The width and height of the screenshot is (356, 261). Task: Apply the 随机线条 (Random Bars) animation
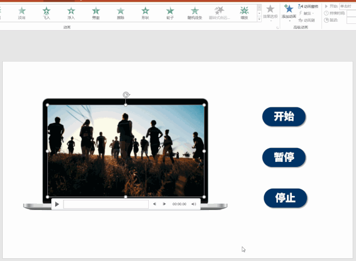point(195,13)
